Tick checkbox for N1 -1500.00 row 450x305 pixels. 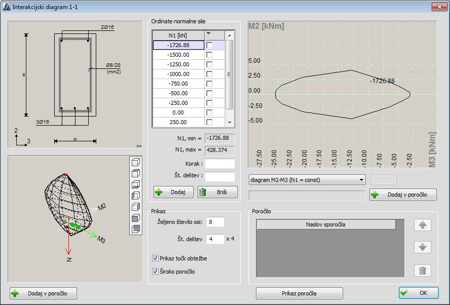[x=209, y=55]
